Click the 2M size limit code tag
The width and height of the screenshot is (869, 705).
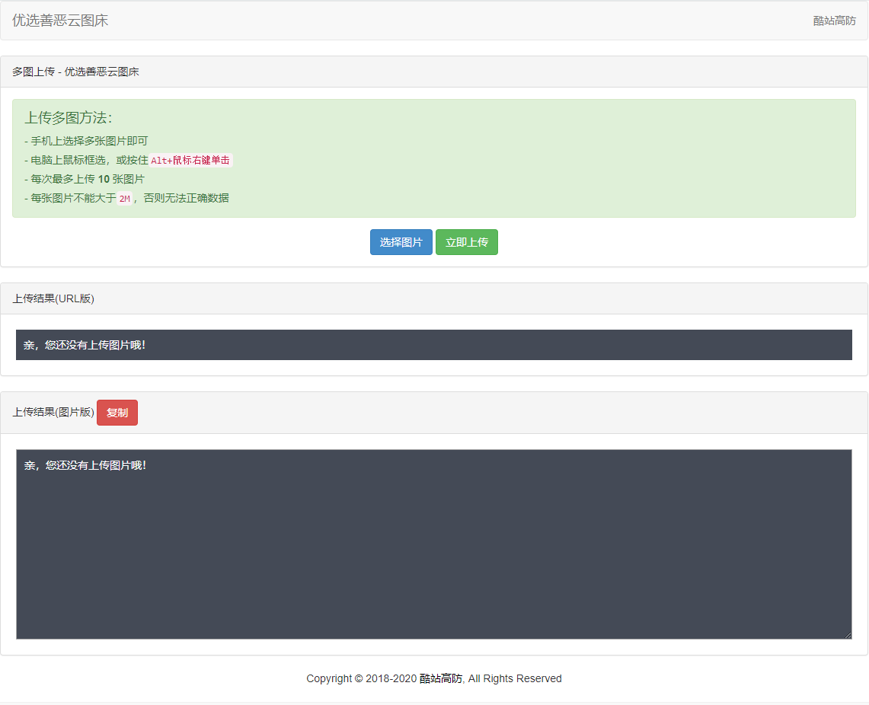pos(125,199)
